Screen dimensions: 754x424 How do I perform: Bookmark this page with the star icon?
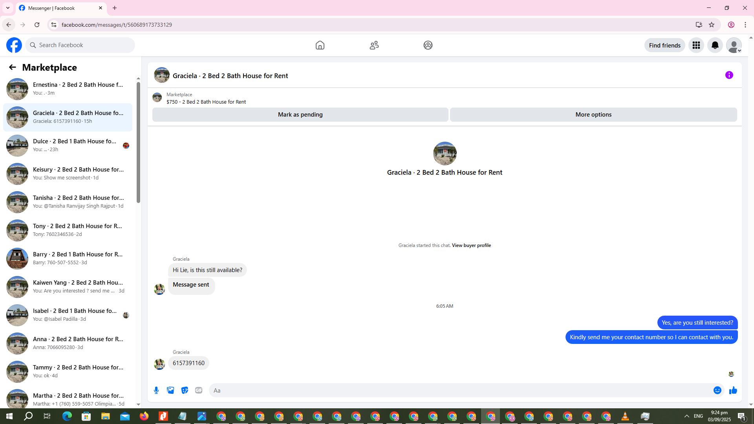click(x=712, y=25)
